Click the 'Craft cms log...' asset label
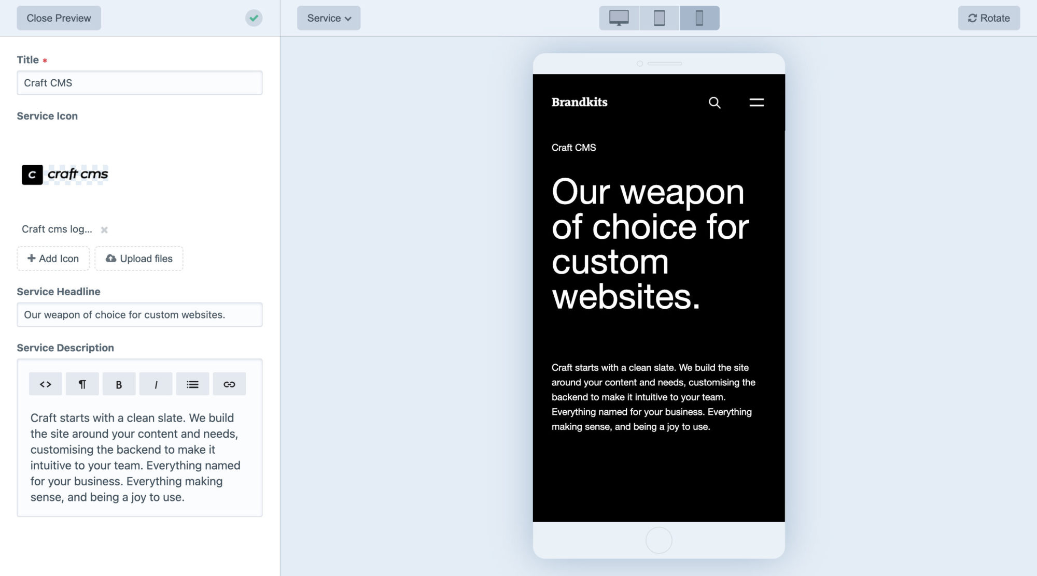This screenshot has height=576, width=1037. pos(57,229)
